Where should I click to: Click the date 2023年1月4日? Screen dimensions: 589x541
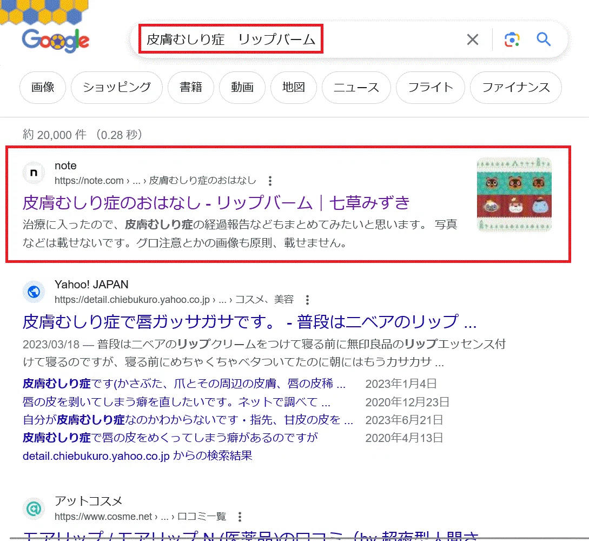(x=401, y=384)
